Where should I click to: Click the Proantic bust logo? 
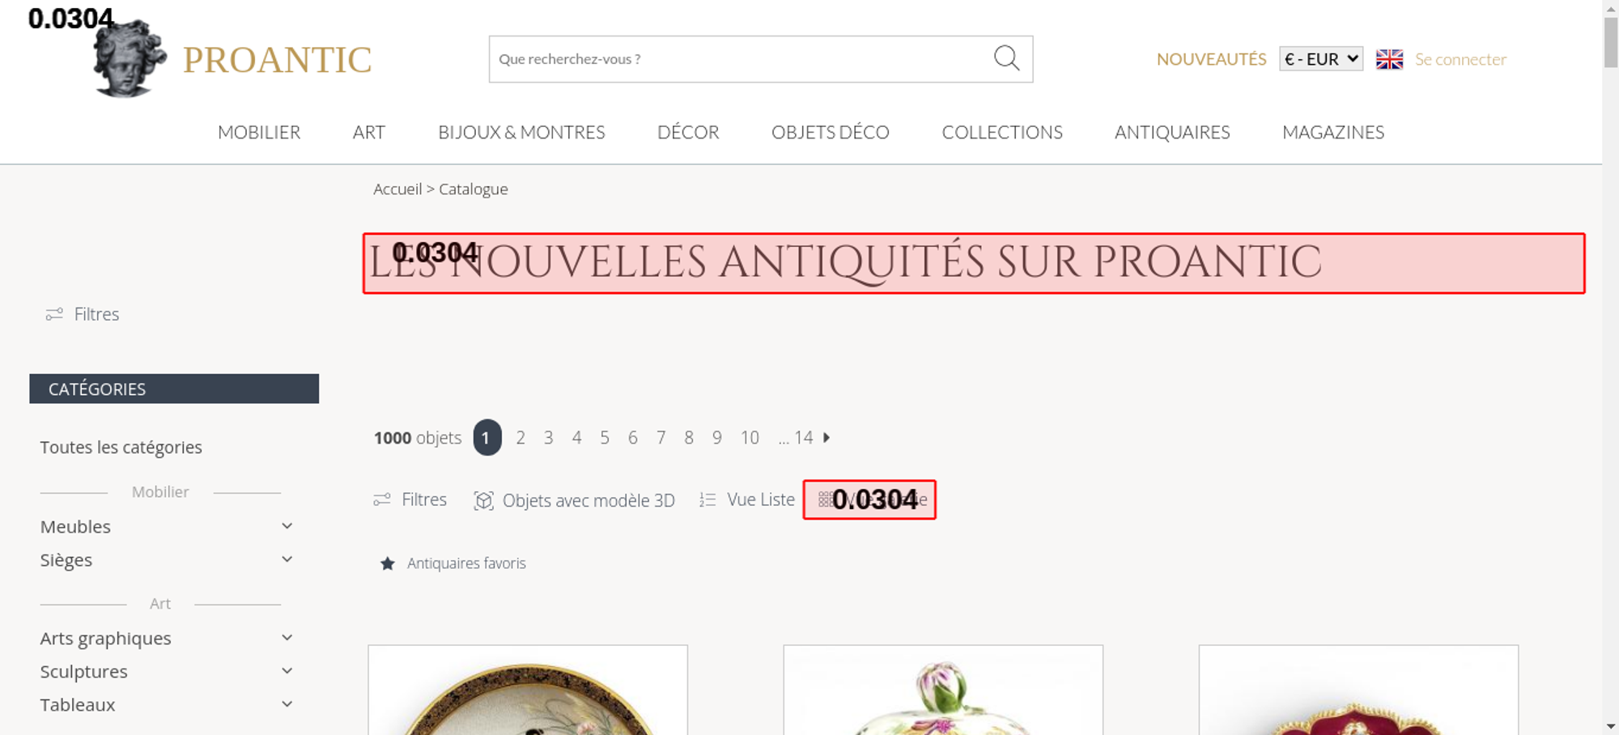(130, 59)
